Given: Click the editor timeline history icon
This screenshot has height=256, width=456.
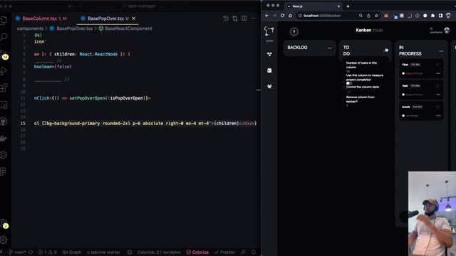Looking at the screenshot, I should click(226, 18).
